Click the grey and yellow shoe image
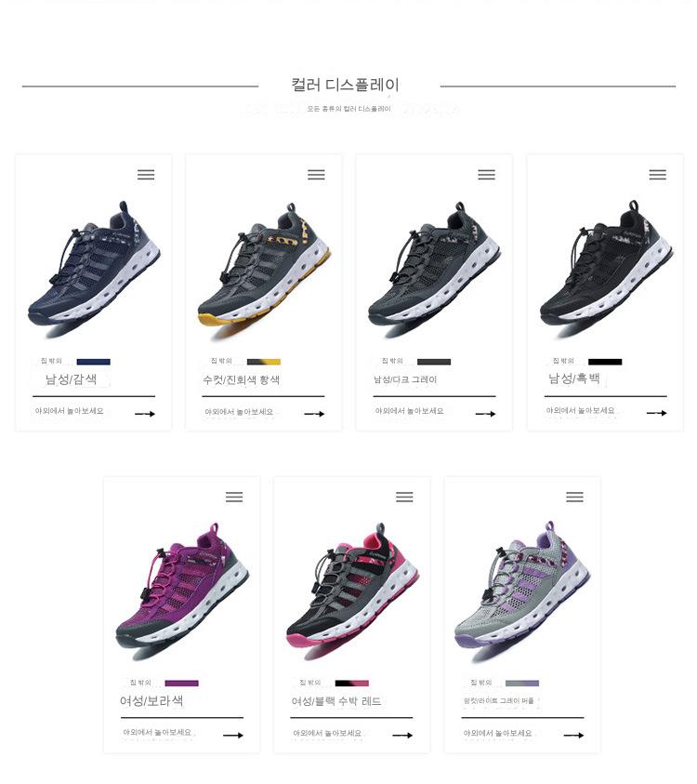The width and height of the screenshot is (697, 784). point(264,265)
